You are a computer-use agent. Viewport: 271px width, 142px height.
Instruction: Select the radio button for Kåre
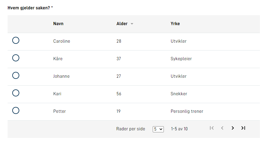click(x=16, y=58)
